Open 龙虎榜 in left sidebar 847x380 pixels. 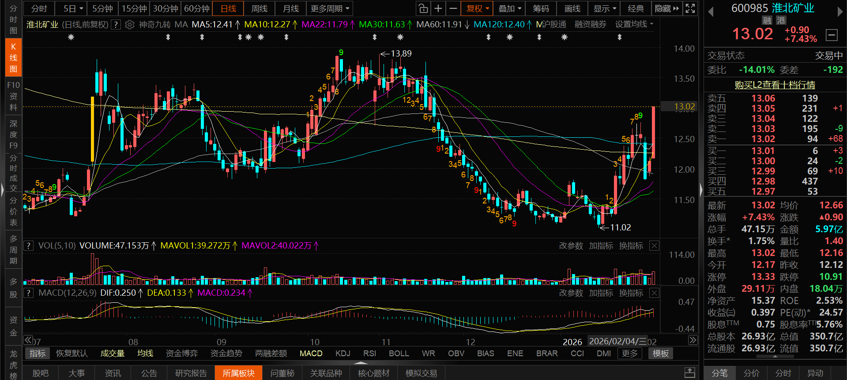(14, 365)
